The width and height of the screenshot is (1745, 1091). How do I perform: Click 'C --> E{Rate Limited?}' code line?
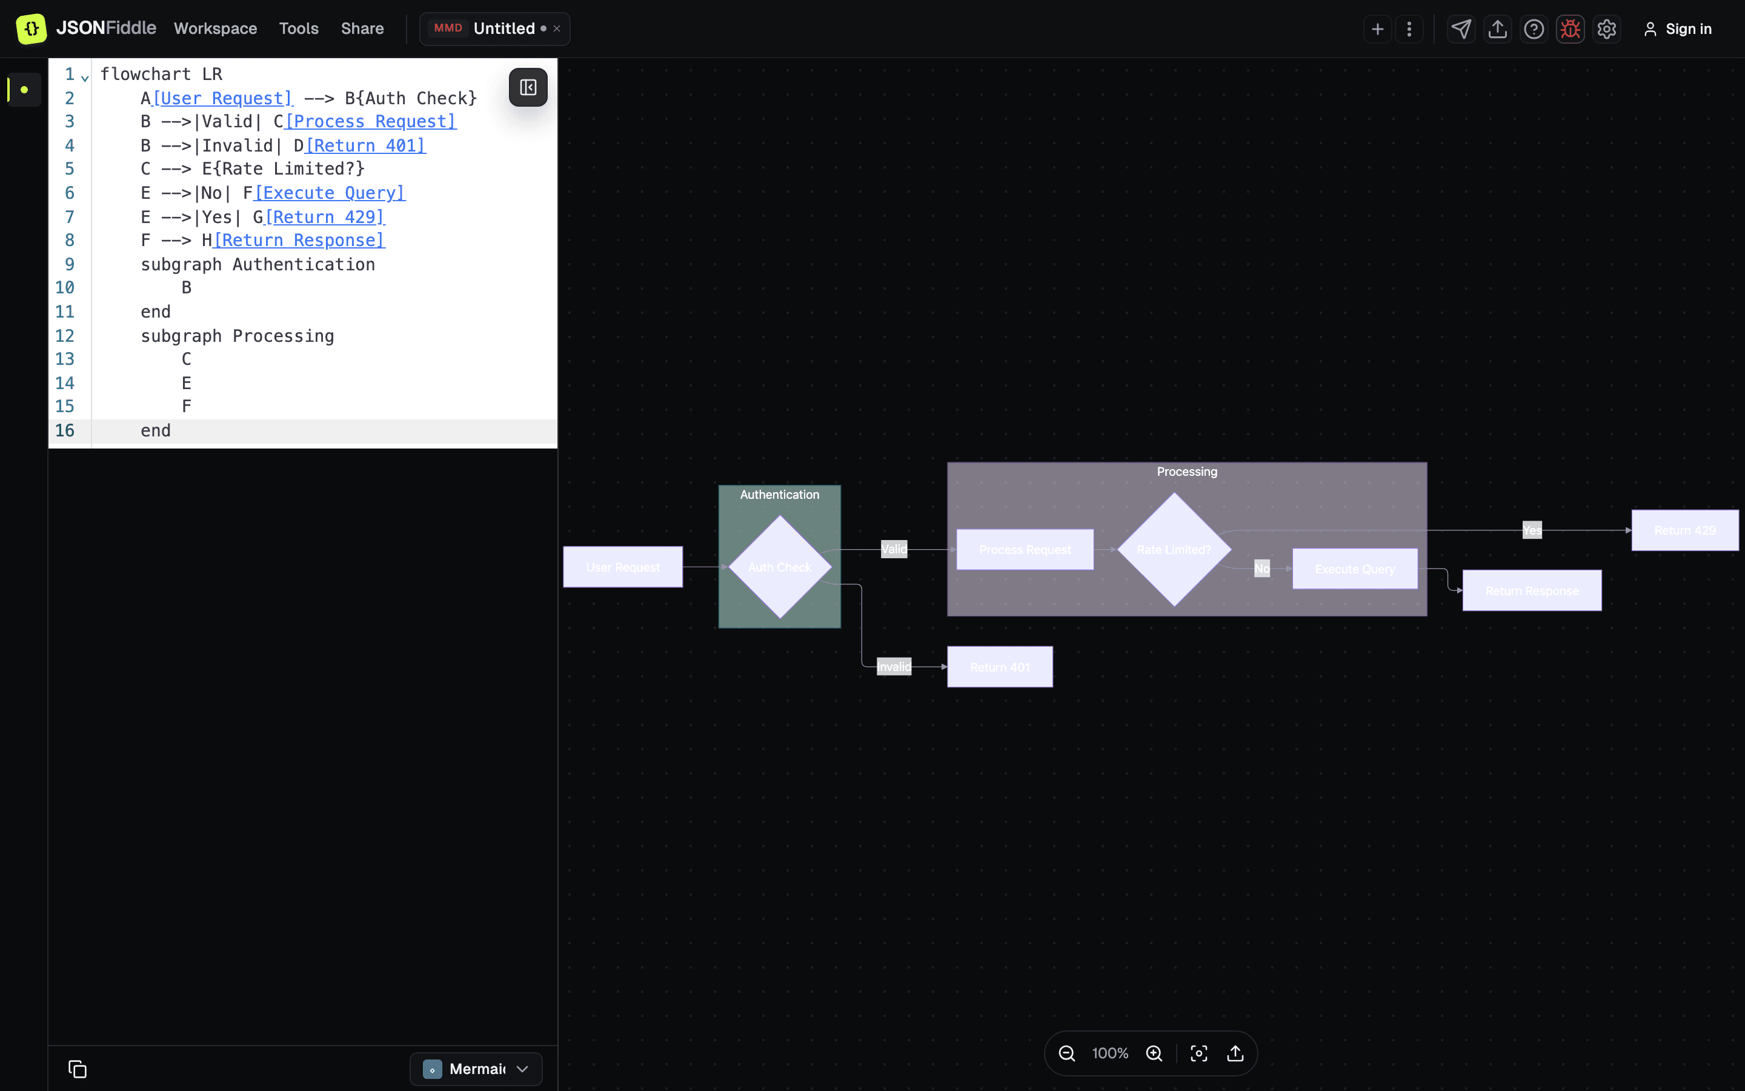(253, 169)
